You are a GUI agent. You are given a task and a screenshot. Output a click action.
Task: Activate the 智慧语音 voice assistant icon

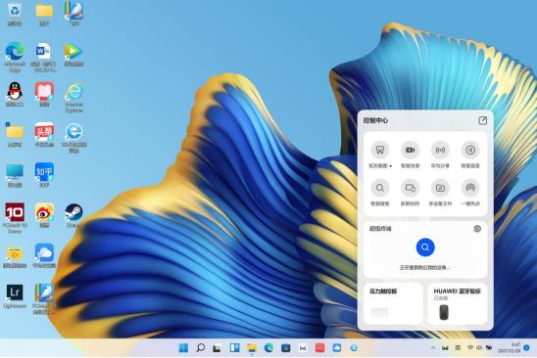point(470,150)
